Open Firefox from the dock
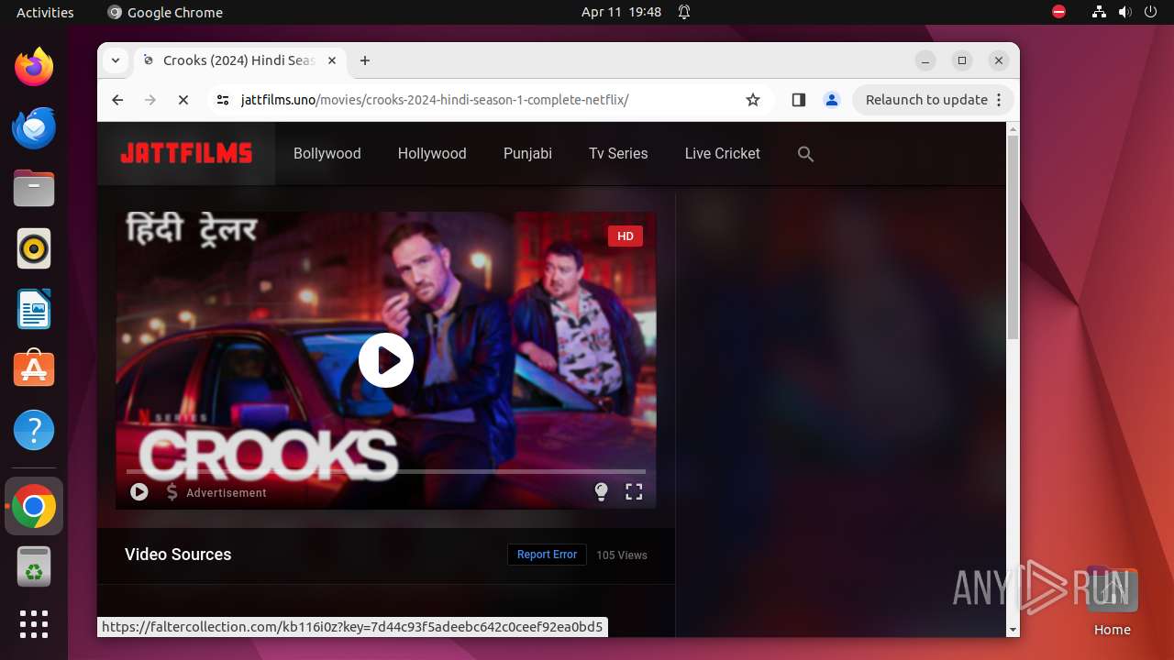 34,67
